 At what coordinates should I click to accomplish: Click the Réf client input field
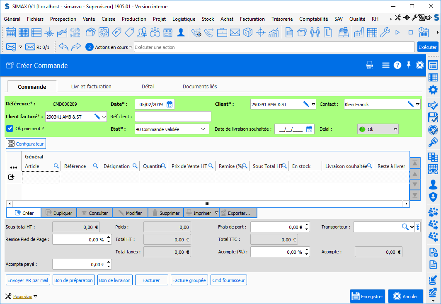173,117
